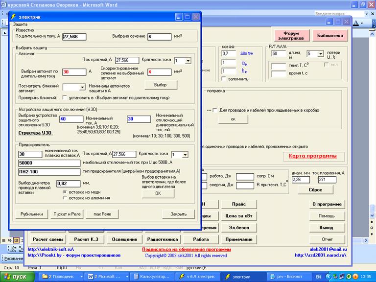Click the 'По длительному току, А' input field

74,37
